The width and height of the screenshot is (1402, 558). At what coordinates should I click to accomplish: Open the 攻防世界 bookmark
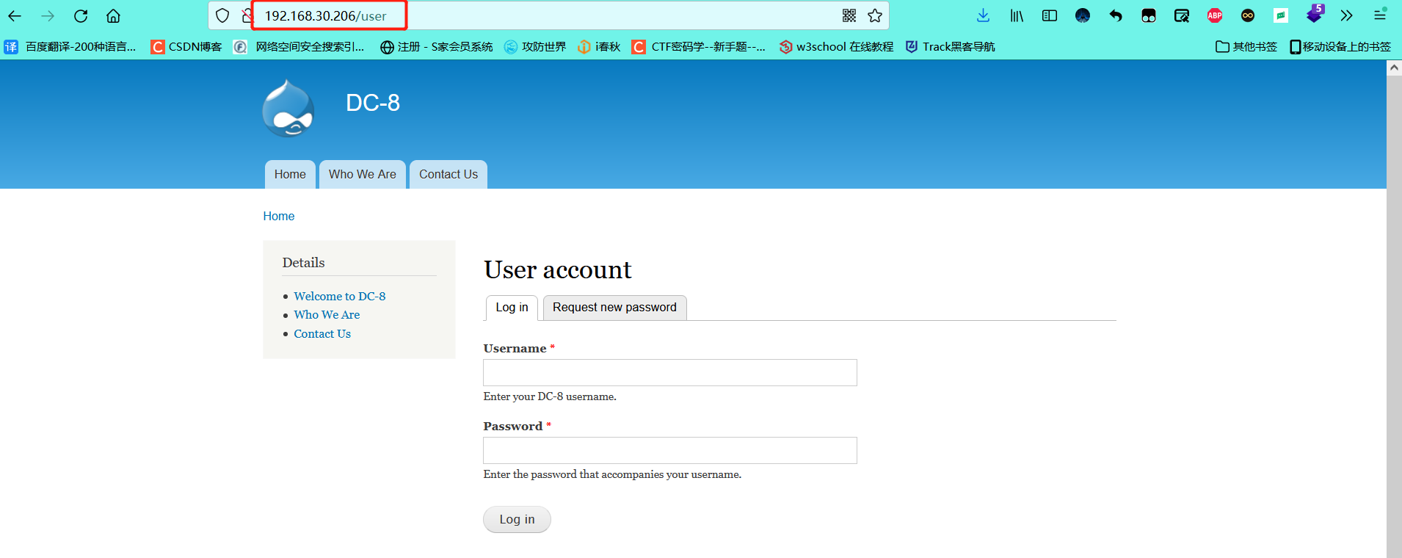535,47
